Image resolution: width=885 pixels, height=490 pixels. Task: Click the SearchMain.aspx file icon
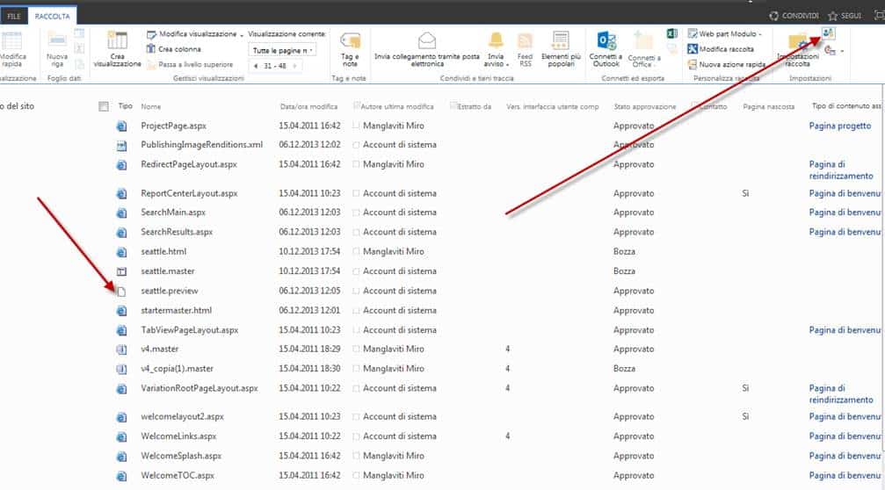point(121,213)
